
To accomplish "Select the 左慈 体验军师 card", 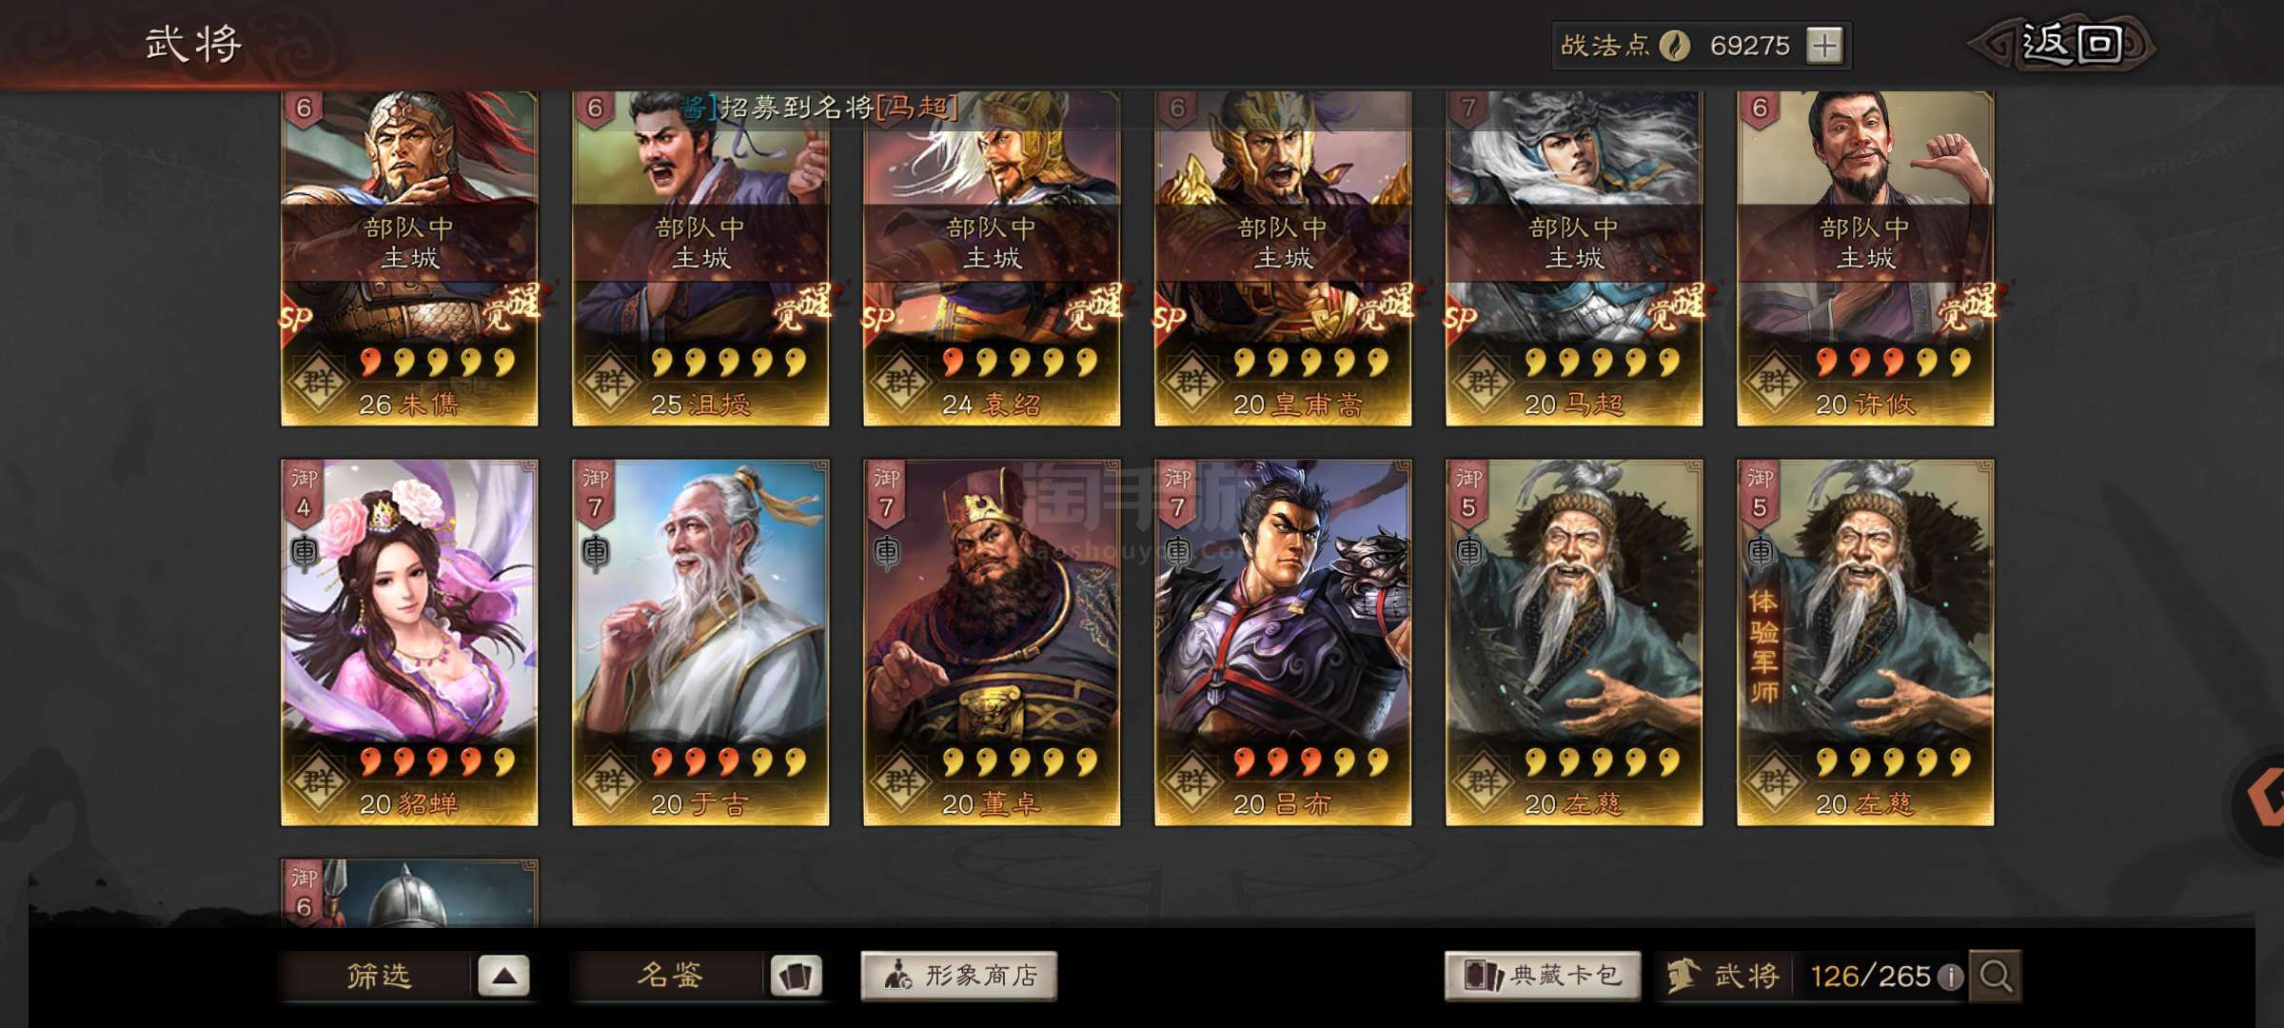I will [1865, 642].
